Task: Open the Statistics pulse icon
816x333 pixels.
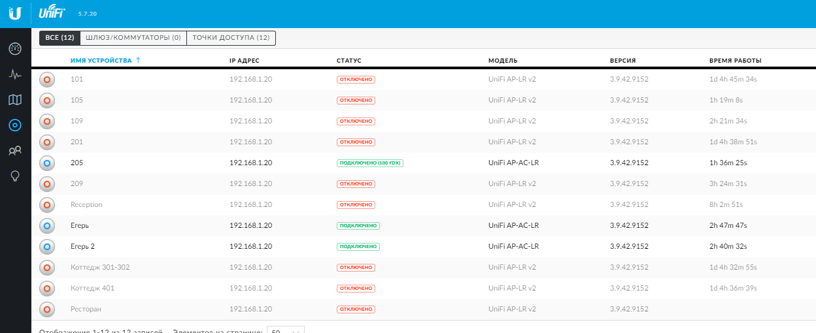Action: pos(15,74)
